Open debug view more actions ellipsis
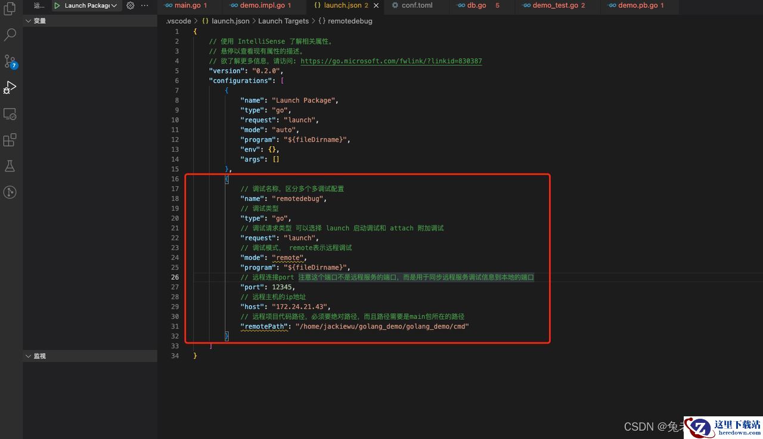 click(x=145, y=5)
